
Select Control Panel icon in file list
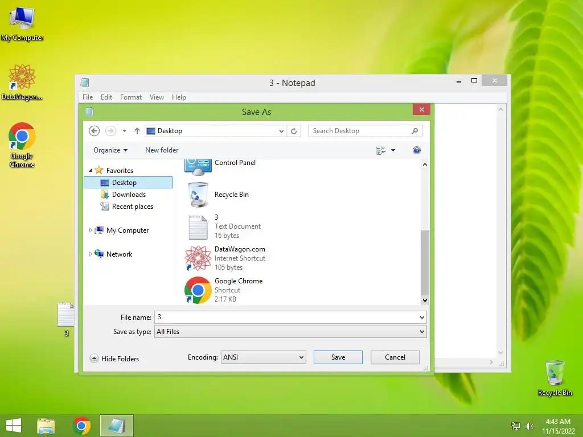click(198, 167)
